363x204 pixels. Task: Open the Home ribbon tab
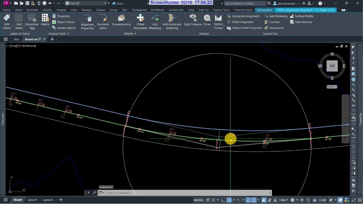pyautogui.click(x=7, y=10)
